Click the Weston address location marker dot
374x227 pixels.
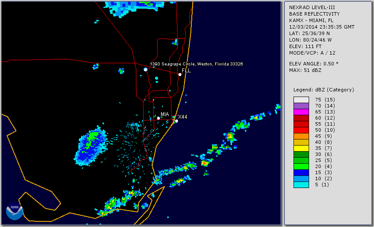pyautogui.click(x=145, y=69)
